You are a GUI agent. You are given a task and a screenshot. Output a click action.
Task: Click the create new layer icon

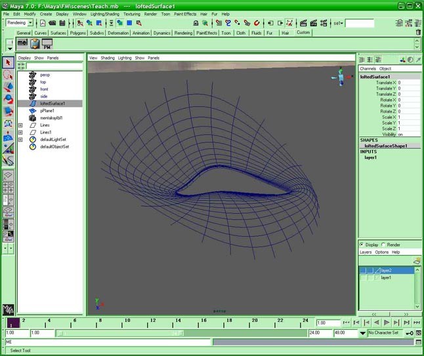(x=417, y=261)
